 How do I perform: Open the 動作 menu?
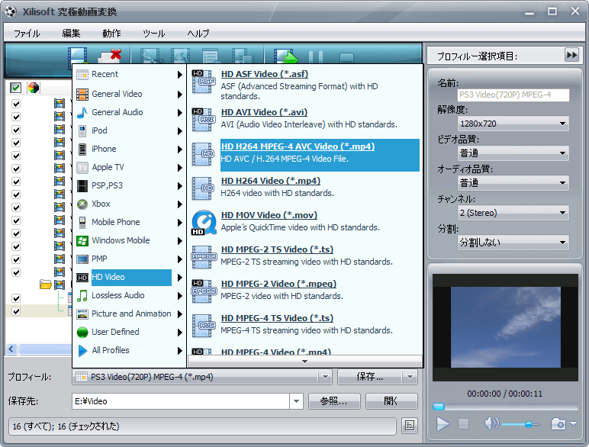pyautogui.click(x=111, y=34)
